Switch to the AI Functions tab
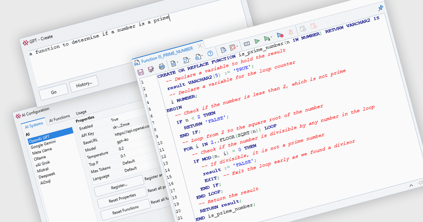The image size is (423, 222). [x=59, y=118]
